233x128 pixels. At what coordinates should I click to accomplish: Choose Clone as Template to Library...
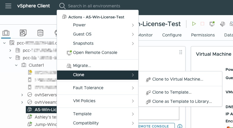coord(180,101)
